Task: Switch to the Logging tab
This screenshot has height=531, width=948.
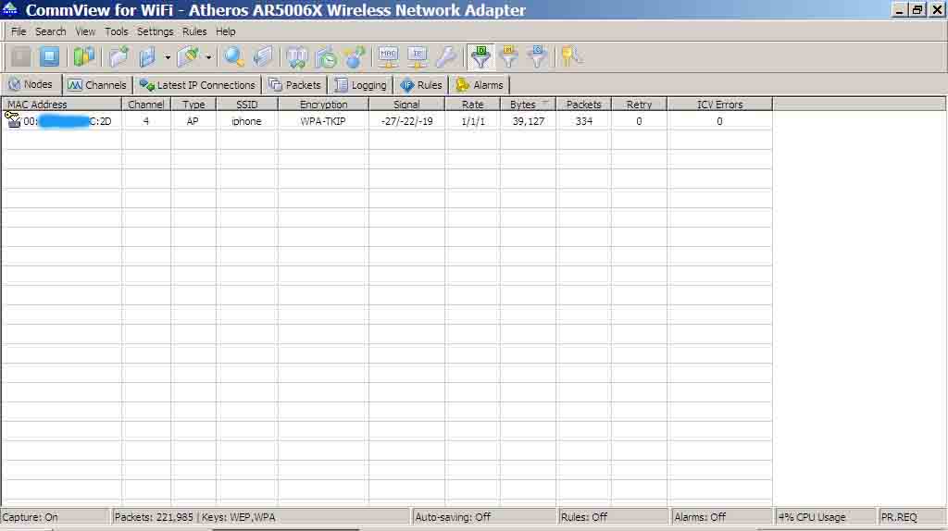Action: [x=360, y=85]
